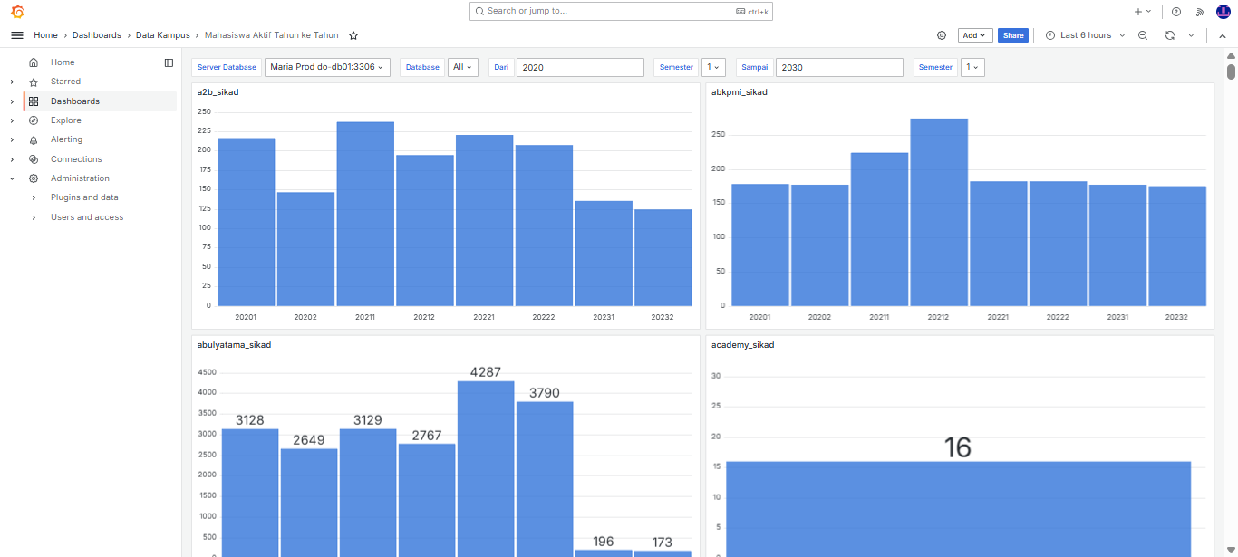Undock the sidebar menu using panel icon
1238x557 pixels.
(169, 62)
